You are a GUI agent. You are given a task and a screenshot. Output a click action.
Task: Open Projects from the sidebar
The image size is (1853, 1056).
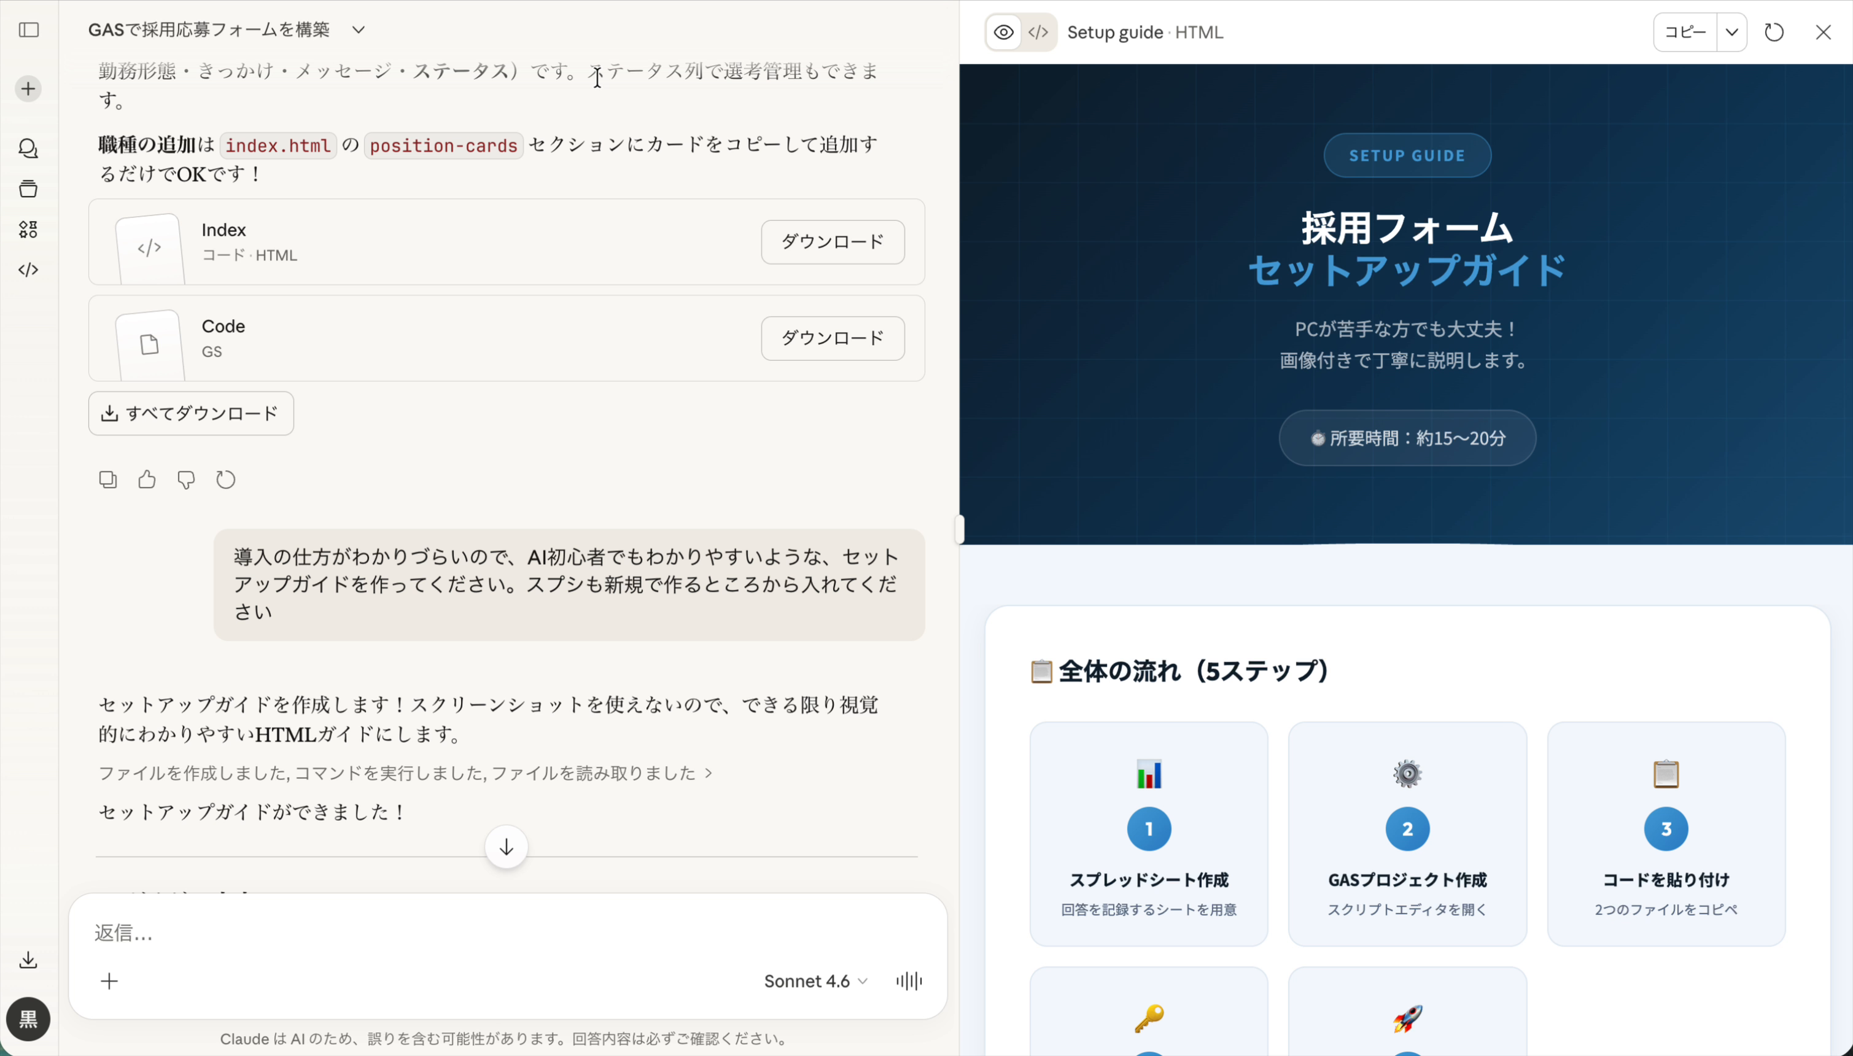(x=28, y=188)
